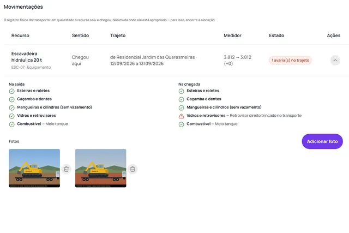The image size is (349, 233).
Task: Click the check icon for departure Mangueiras e cilindros
Action: coord(12,108)
